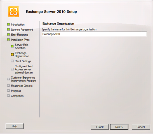Select the Client Settings step label
Screen dimensions: 153x134
pyautogui.click(x=23, y=61)
